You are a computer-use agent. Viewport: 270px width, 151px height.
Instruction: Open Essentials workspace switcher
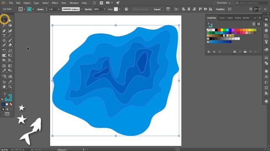point(224,3)
